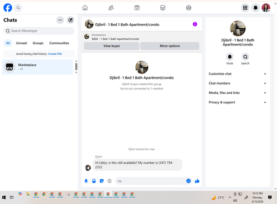This screenshot has height=204, width=277.
Task: Expand Media, files and links section
Action: pyautogui.click(x=238, y=93)
